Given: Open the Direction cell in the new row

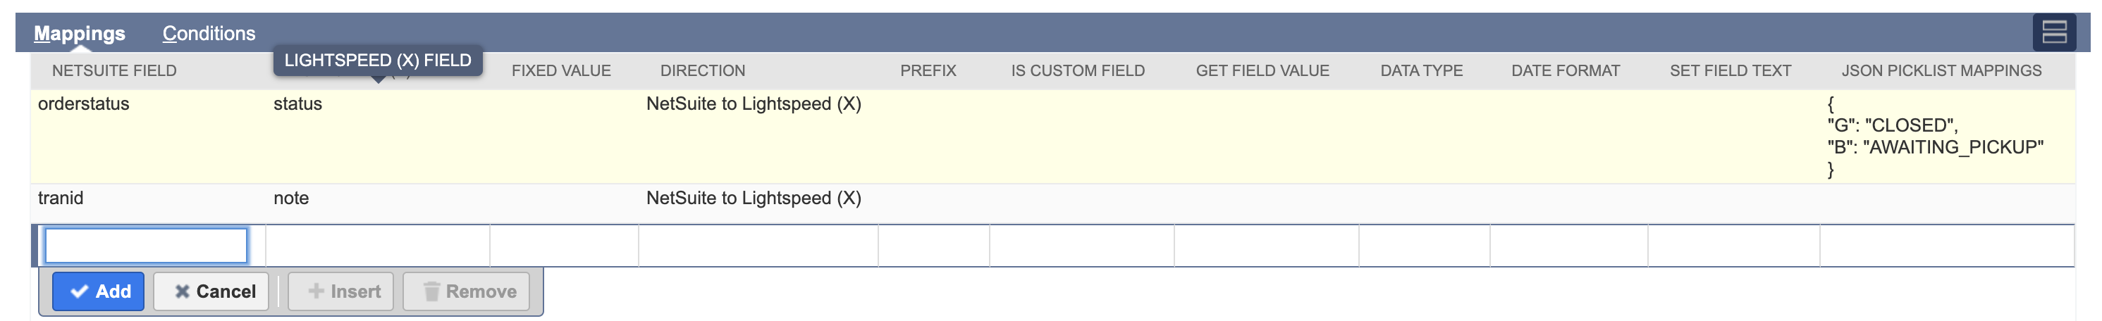Looking at the screenshot, I should [x=757, y=245].
